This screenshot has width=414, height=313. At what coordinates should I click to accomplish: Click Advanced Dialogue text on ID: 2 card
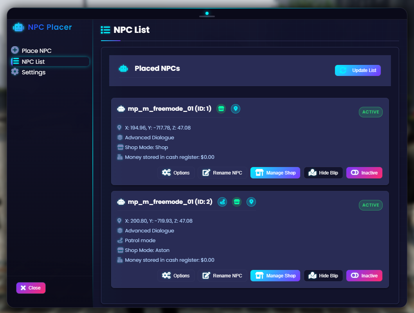pos(149,231)
